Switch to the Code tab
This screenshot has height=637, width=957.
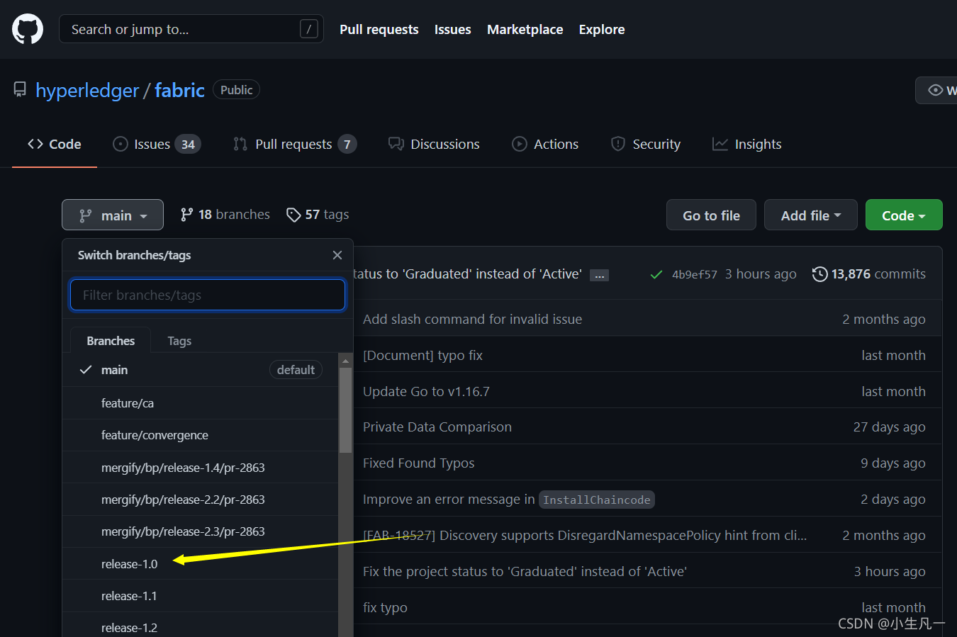[x=55, y=144]
